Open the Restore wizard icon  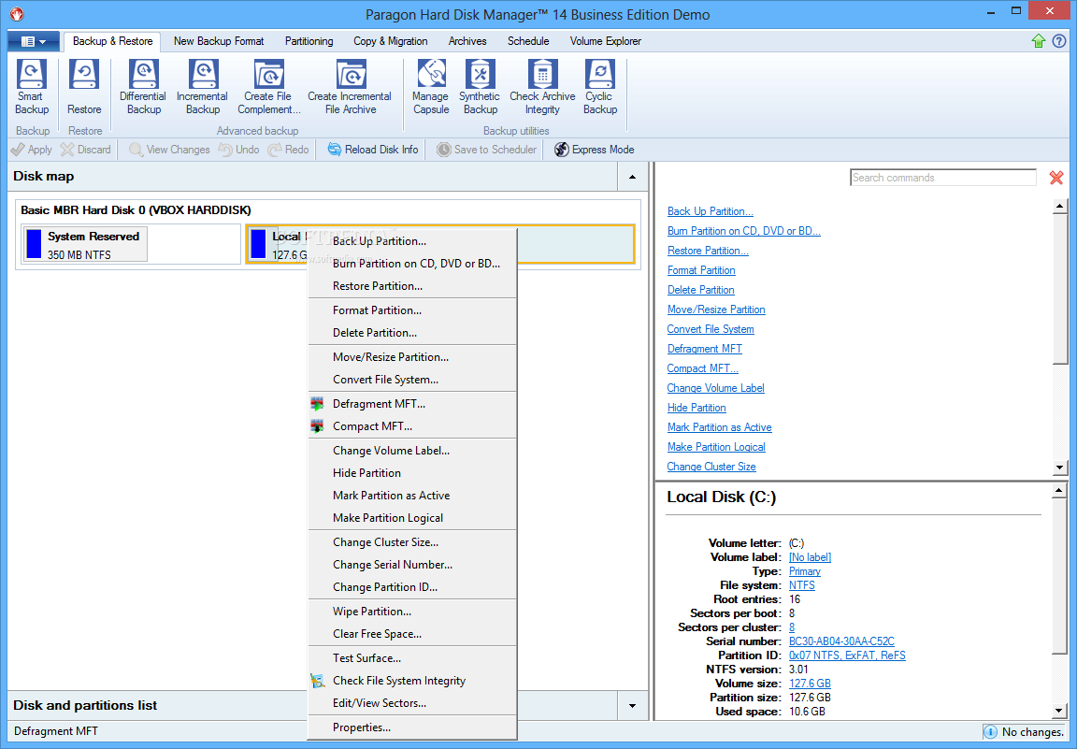click(x=84, y=87)
